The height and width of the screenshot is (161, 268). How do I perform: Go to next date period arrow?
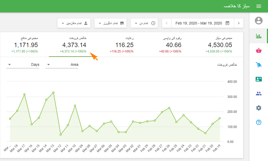tap(239, 23)
